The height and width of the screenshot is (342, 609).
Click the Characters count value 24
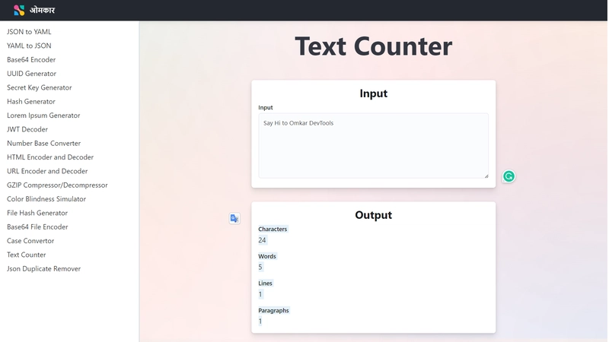point(262,240)
